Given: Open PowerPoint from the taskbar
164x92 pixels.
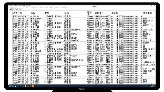Looking at the screenshot, I should tap(30, 86).
